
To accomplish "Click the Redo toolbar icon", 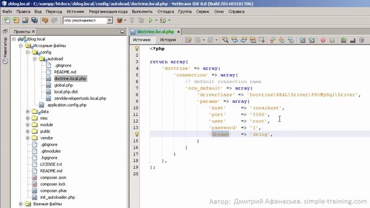I will pyautogui.click(x=54, y=21).
